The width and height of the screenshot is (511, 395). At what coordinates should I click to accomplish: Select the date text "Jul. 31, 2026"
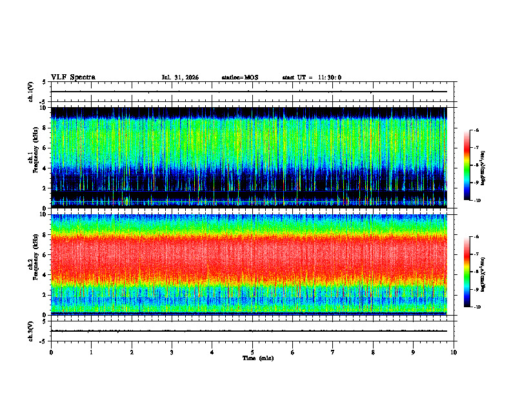[x=180, y=77]
